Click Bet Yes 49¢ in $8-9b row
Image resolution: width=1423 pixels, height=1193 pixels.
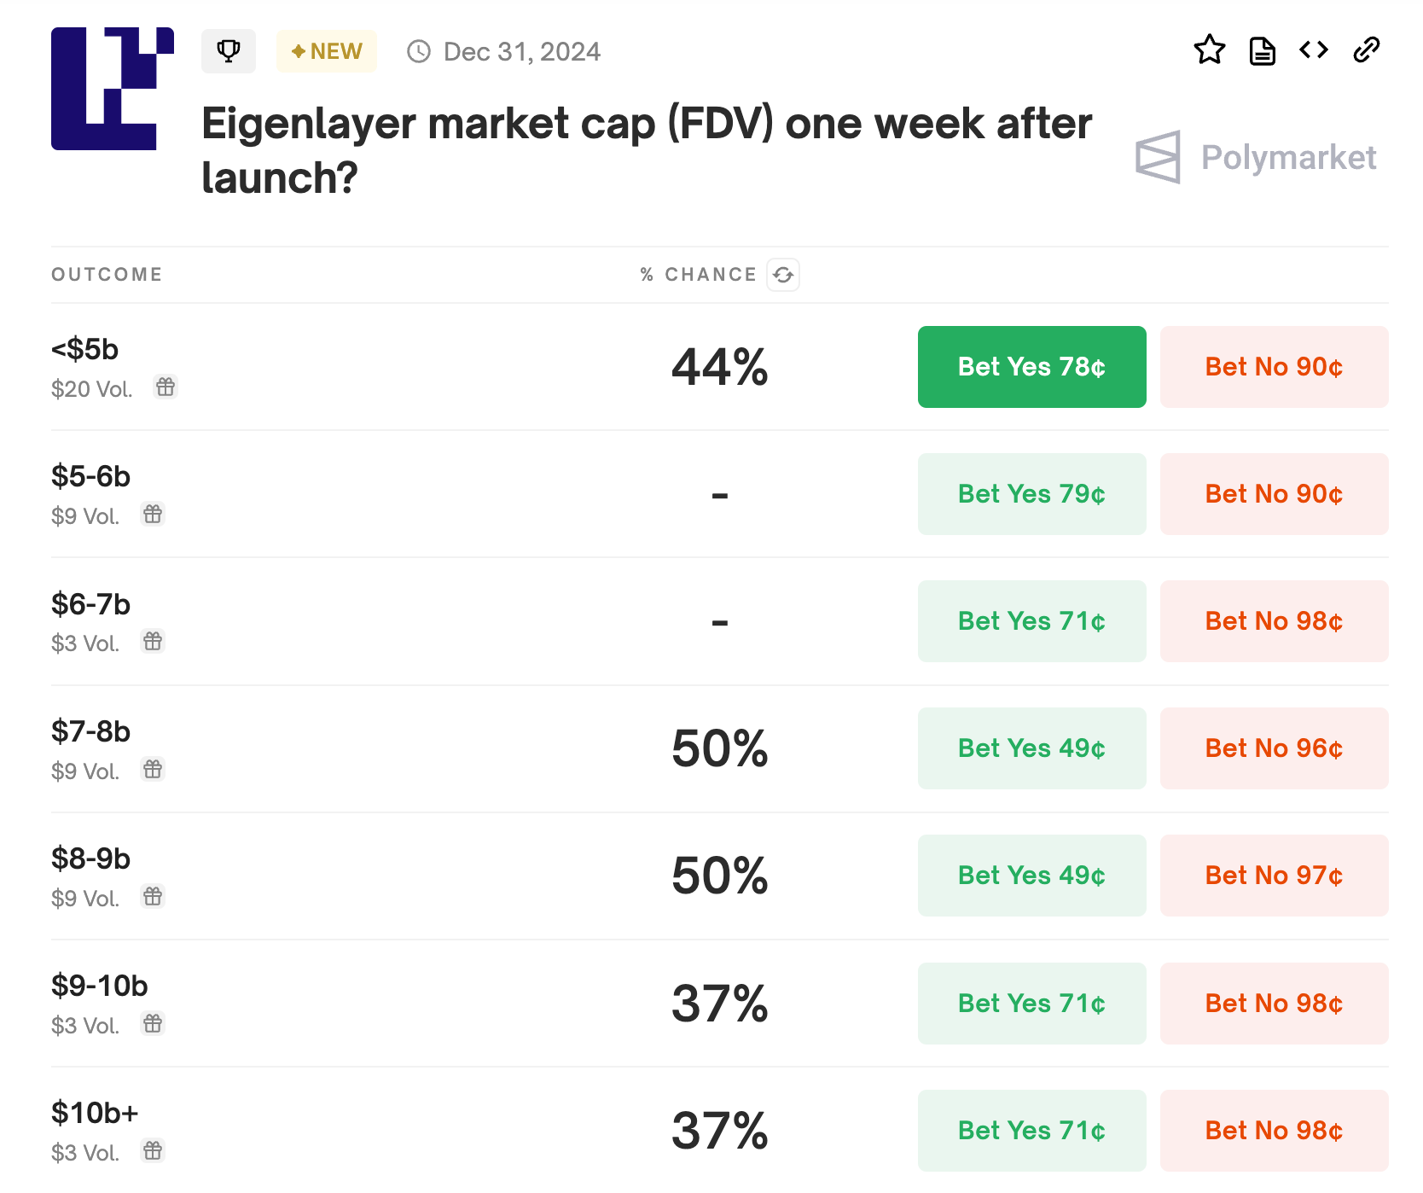[1031, 876]
